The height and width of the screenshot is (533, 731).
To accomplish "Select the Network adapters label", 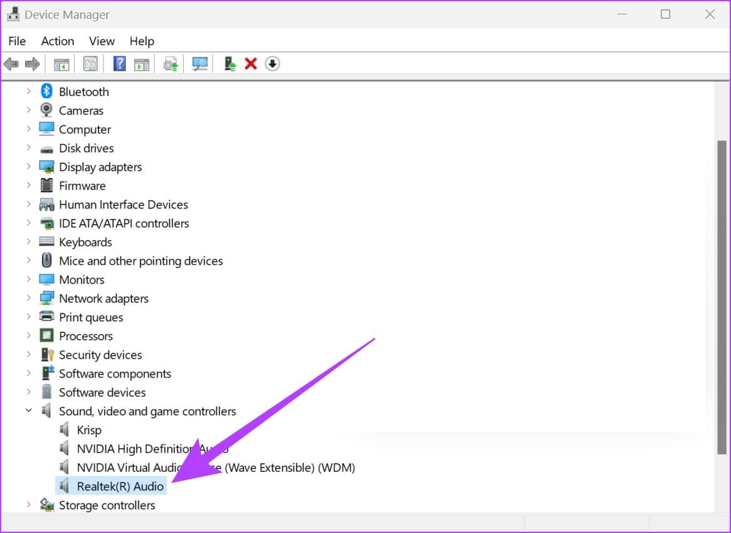I will click(103, 298).
